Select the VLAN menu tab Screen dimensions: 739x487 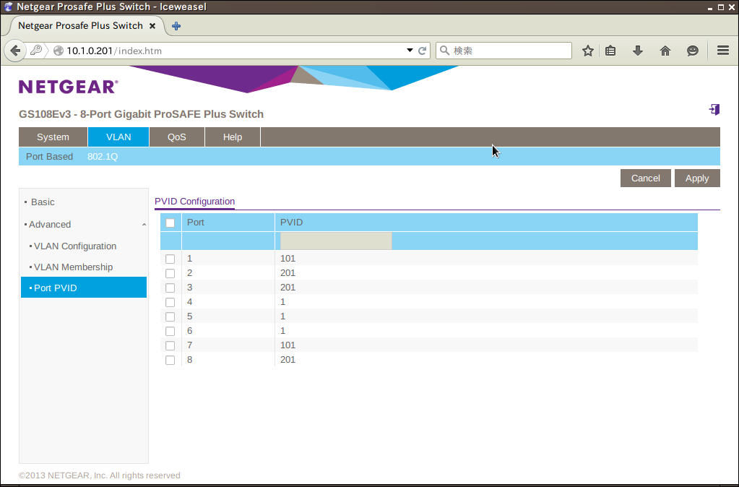[x=118, y=137]
